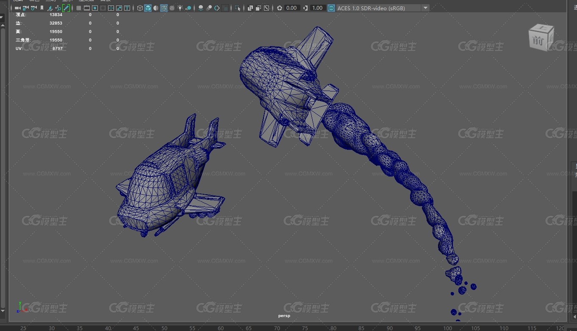Click the Textured checker icon

pos(172,8)
